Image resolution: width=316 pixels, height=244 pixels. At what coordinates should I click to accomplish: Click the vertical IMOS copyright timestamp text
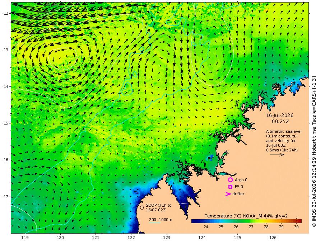click(x=314, y=151)
